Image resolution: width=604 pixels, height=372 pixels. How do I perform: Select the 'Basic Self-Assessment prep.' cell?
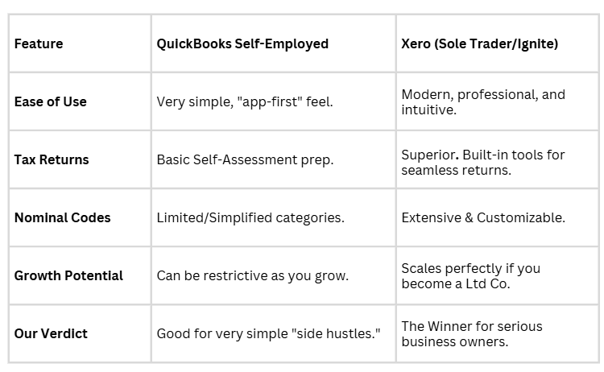tap(245, 159)
